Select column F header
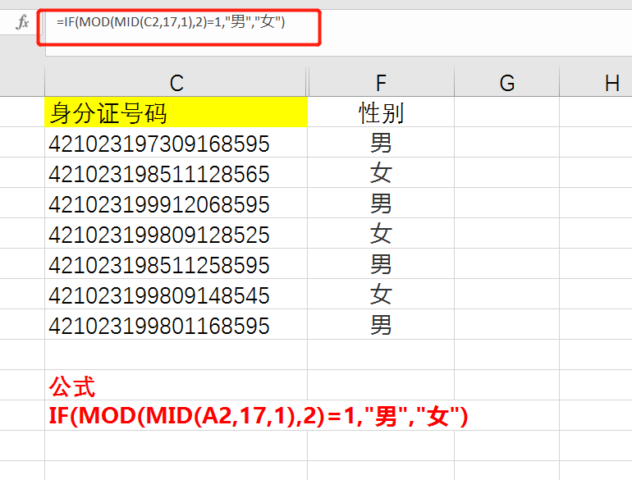The image size is (632, 480). pyautogui.click(x=381, y=83)
